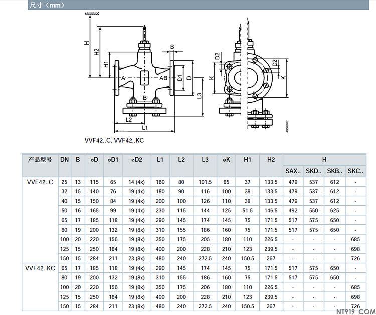Select the øD1 column header
The width and height of the screenshot is (376, 315).
point(113,160)
